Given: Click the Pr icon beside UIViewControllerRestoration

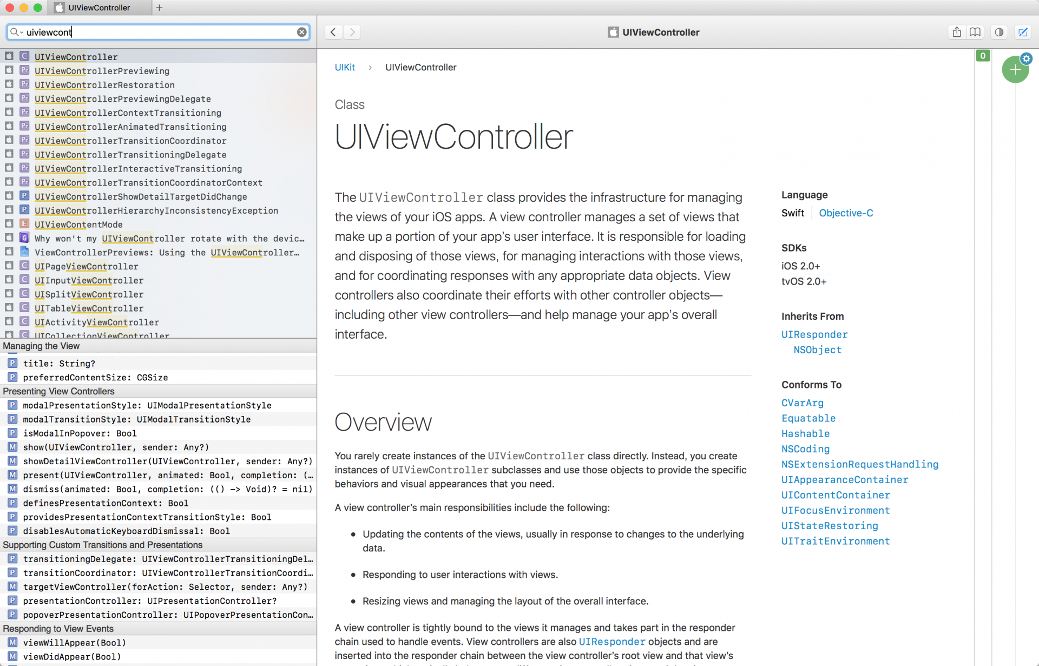Looking at the screenshot, I should tap(24, 84).
